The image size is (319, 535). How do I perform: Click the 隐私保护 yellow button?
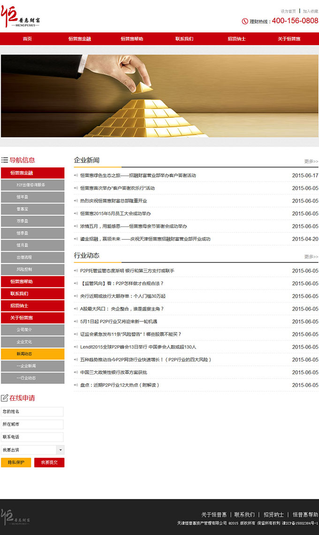[x=16, y=463]
